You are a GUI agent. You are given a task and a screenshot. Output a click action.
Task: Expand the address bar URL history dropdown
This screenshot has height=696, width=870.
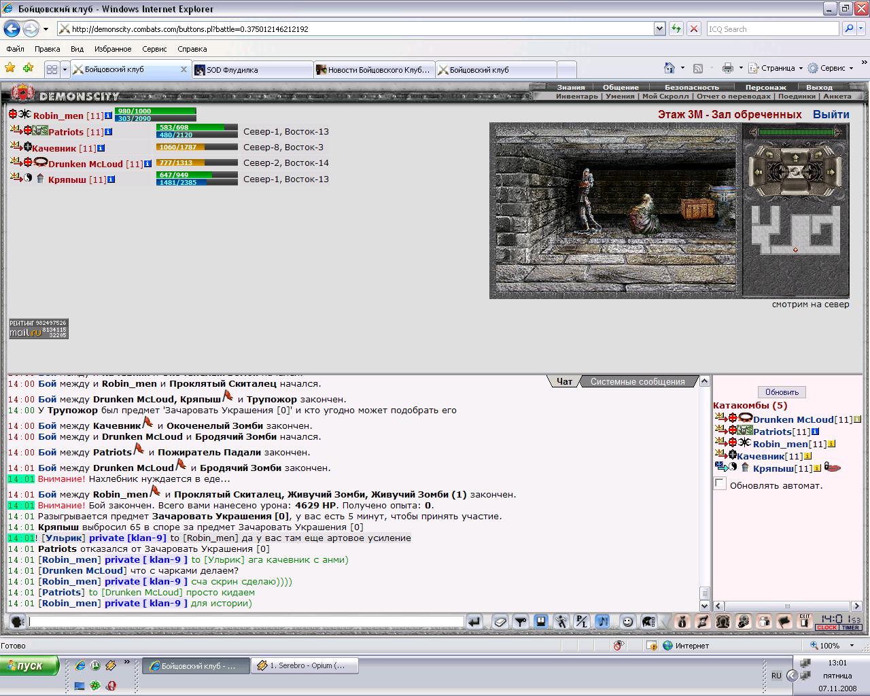click(659, 29)
